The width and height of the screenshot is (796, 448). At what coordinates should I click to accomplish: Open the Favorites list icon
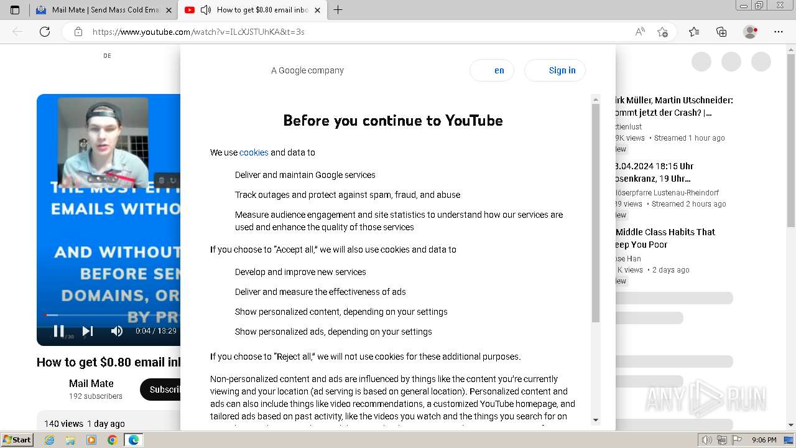coord(694,32)
